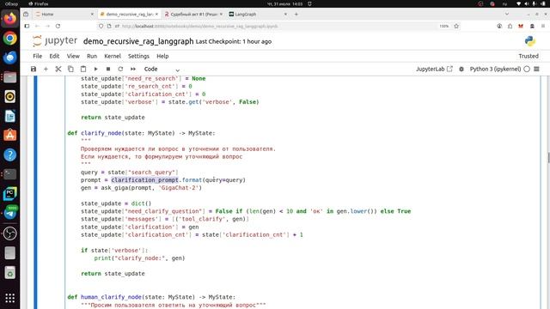This screenshot has height=309, width=550.
Task: Open the Help menu
Action: point(162,56)
